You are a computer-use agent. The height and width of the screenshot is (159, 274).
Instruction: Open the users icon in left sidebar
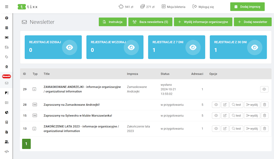[x=7, y=141]
